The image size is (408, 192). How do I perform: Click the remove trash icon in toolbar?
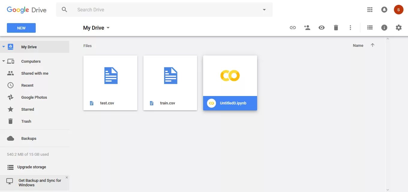pyautogui.click(x=336, y=28)
